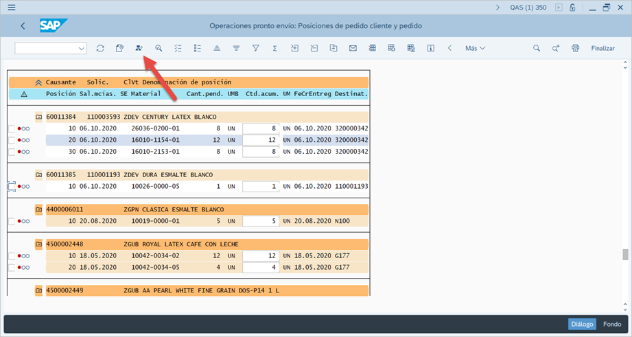The height and width of the screenshot is (337, 632).
Task: Click the envelope send-mail icon
Action: click(353, 49)
